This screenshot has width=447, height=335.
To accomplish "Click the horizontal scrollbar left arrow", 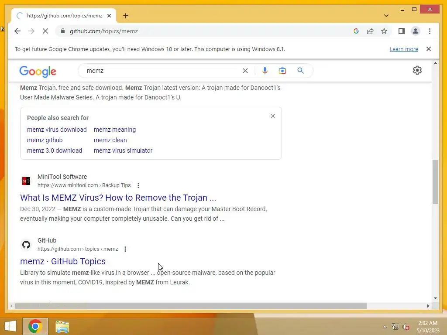I will [x=11, y=306].
